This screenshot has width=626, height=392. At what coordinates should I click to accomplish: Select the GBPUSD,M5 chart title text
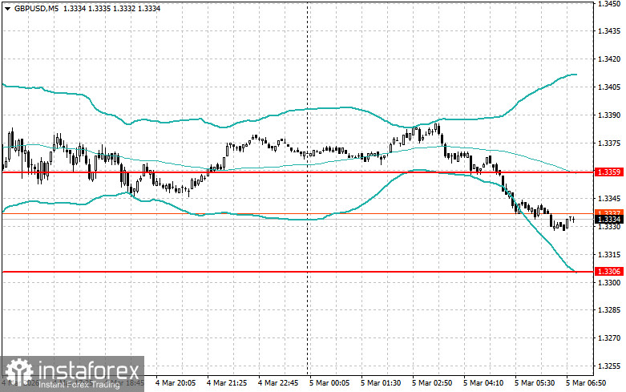point(36,8)
